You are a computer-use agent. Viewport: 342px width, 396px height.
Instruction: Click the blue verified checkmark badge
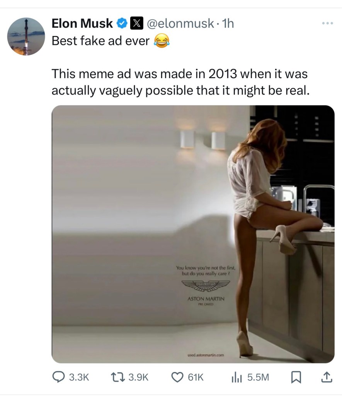(122, 23)
